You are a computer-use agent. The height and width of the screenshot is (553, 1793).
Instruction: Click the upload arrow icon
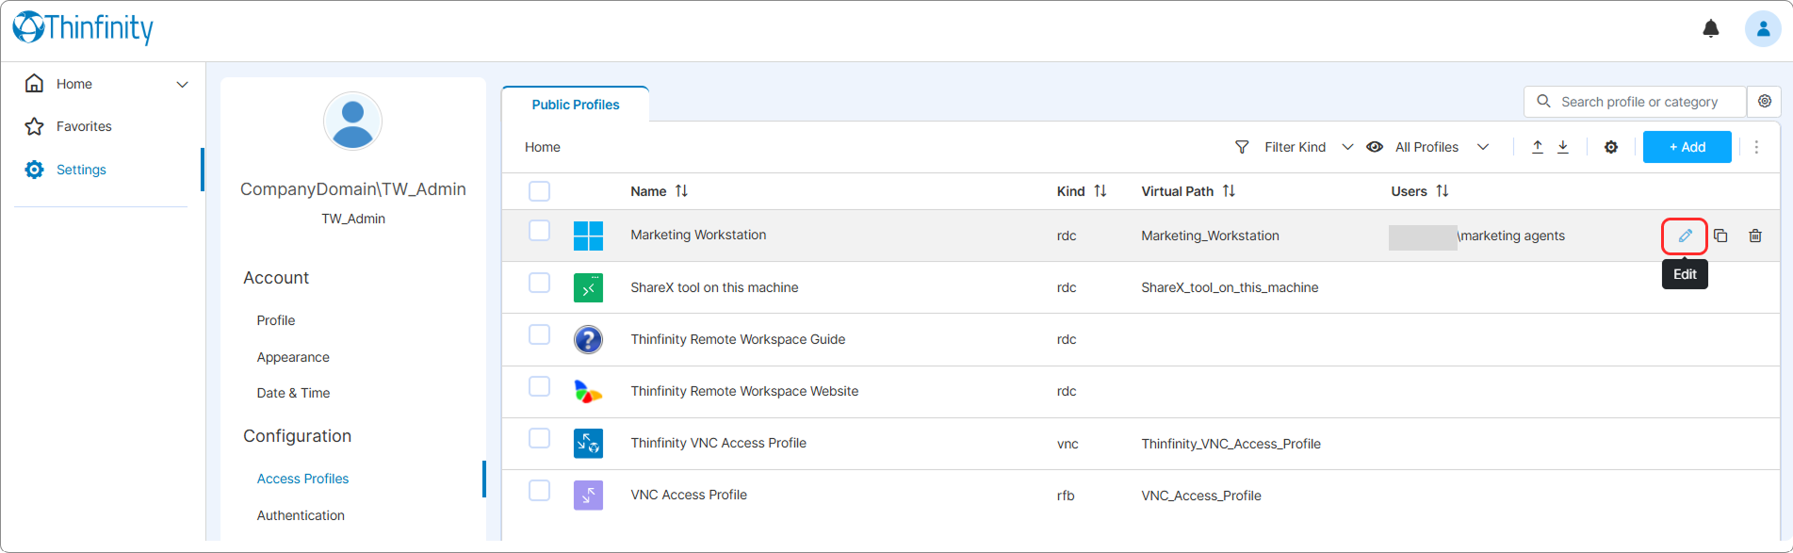tap(1538, 147)
